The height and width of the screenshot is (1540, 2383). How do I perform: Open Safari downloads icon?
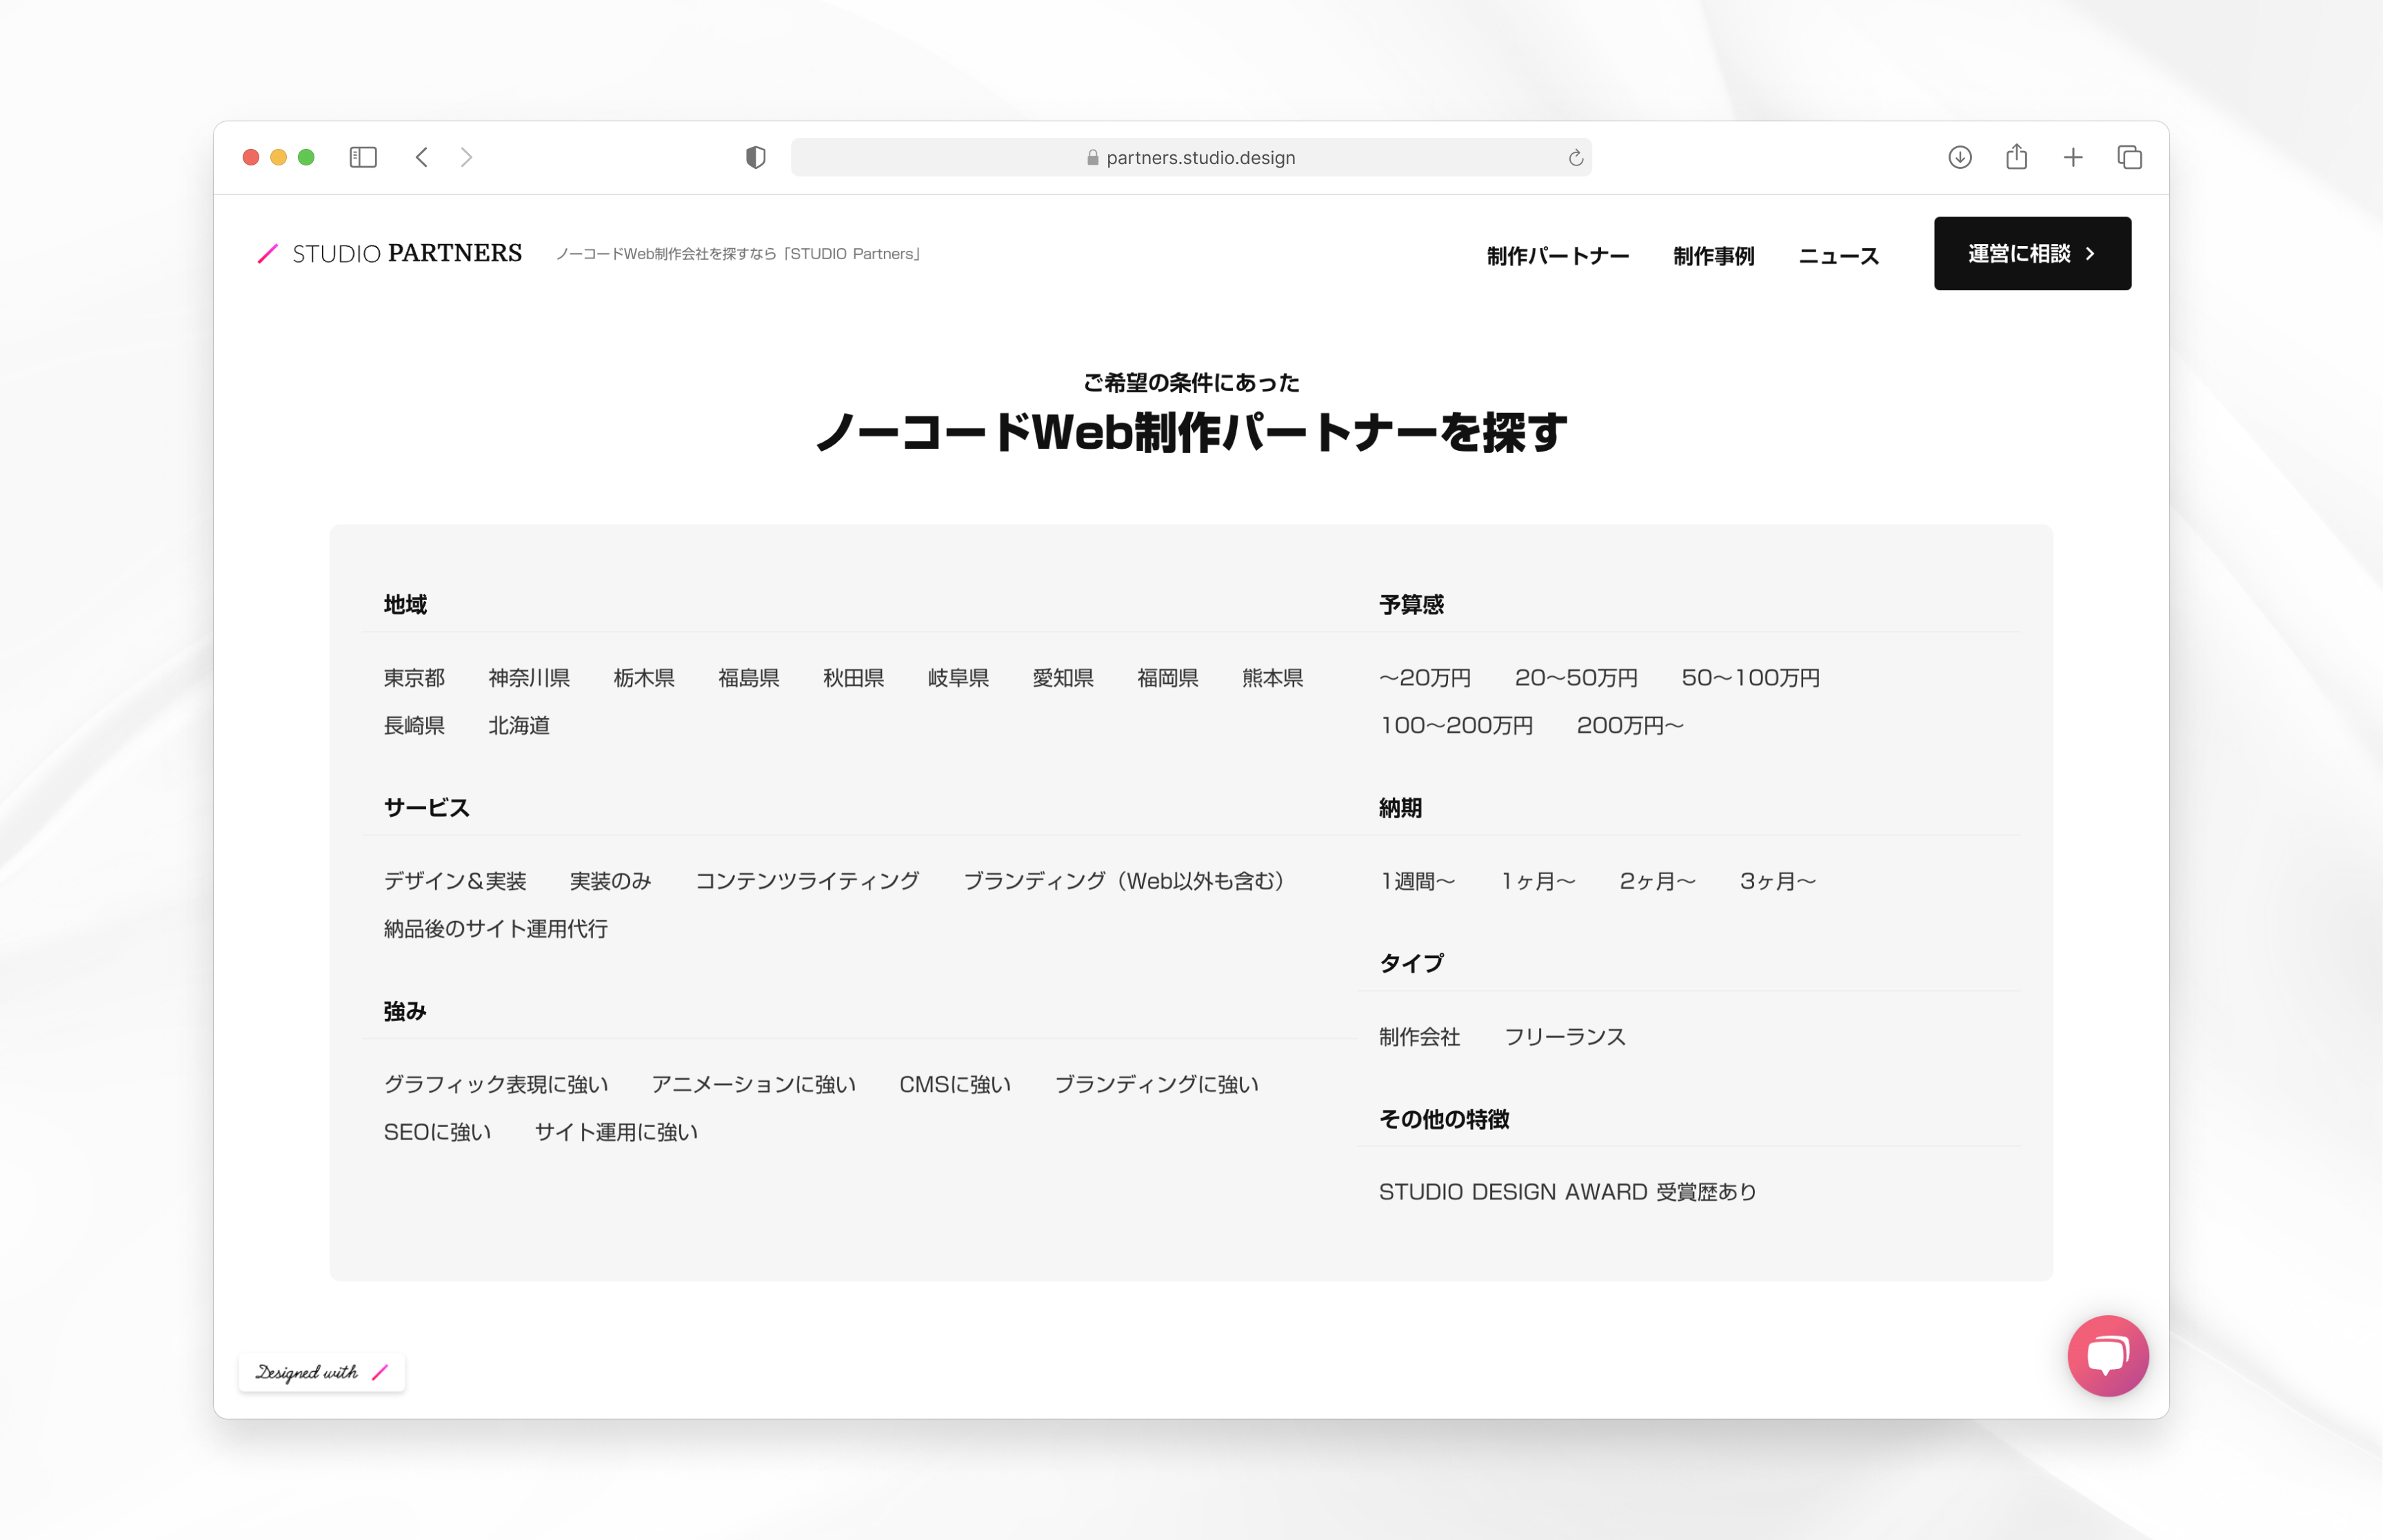tap(1959, 157)
